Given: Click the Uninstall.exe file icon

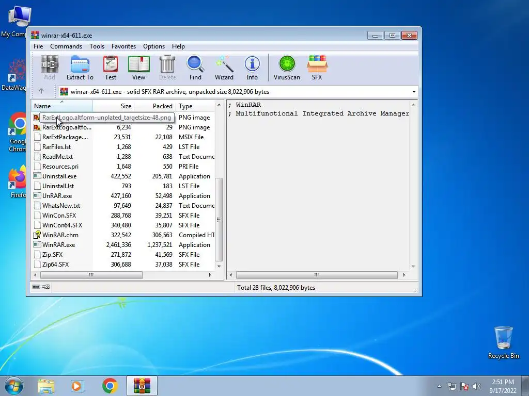Looking at the screenshot, I should coord(37,176).
